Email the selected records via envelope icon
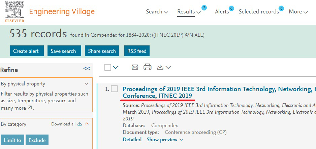Screen dimensions: 316x149 click(135, 67)
